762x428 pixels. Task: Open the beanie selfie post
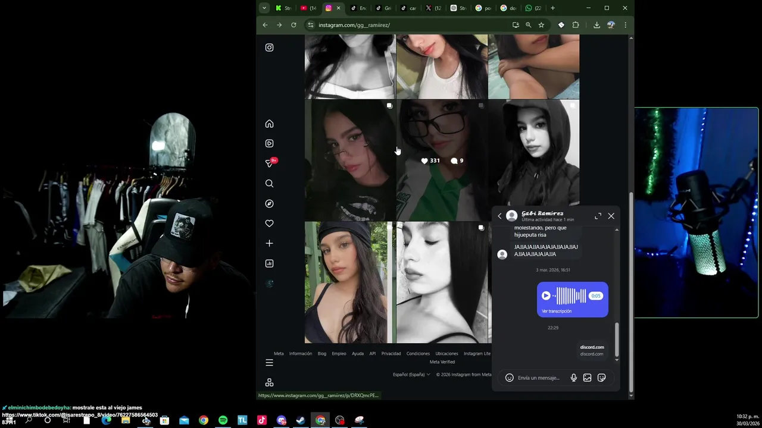click(x=349, y=282)
